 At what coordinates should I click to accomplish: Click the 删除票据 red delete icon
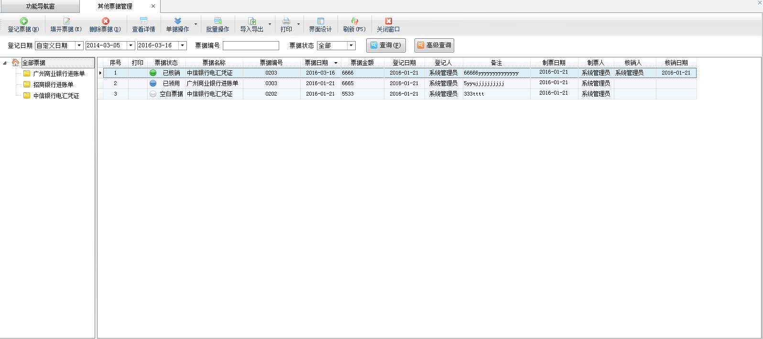(x=106, y=21)
